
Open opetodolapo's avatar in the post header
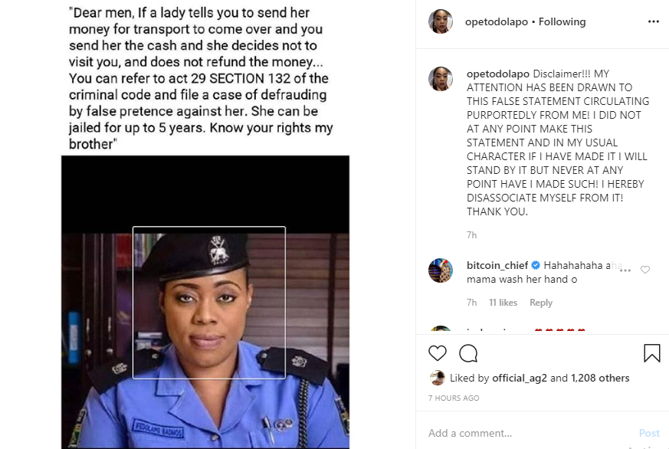(441, 21)
